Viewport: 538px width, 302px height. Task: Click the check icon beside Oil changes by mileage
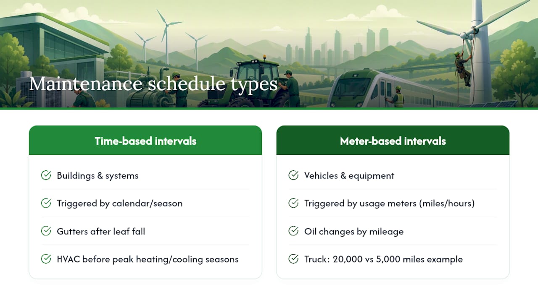tap(293, 231)
